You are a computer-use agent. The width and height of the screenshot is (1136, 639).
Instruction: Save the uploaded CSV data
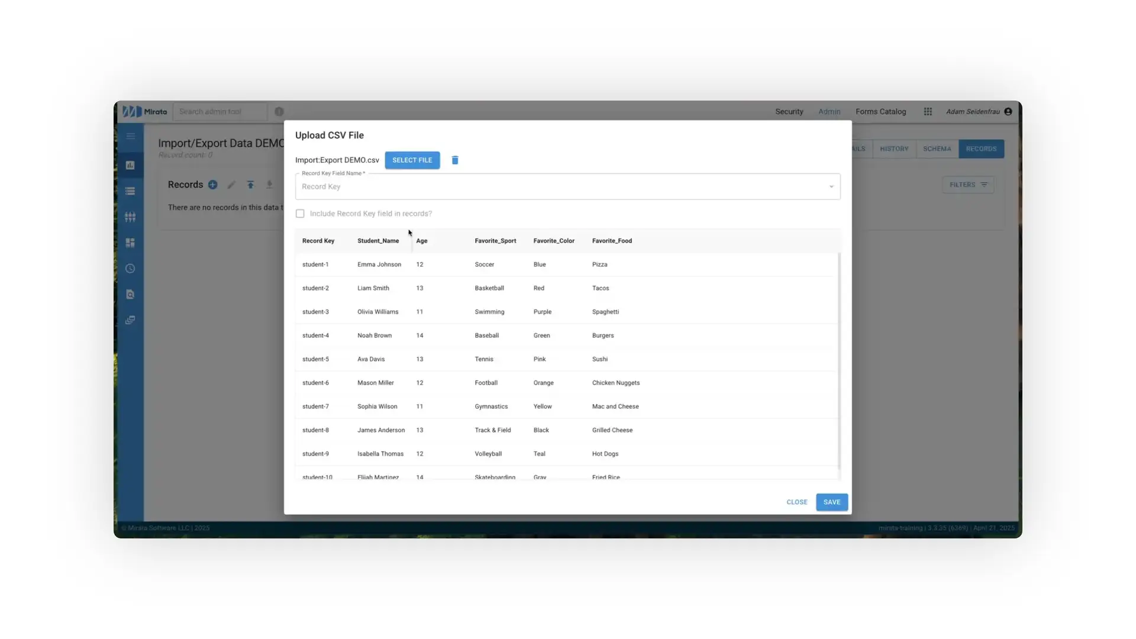click(x=831, y=502)
